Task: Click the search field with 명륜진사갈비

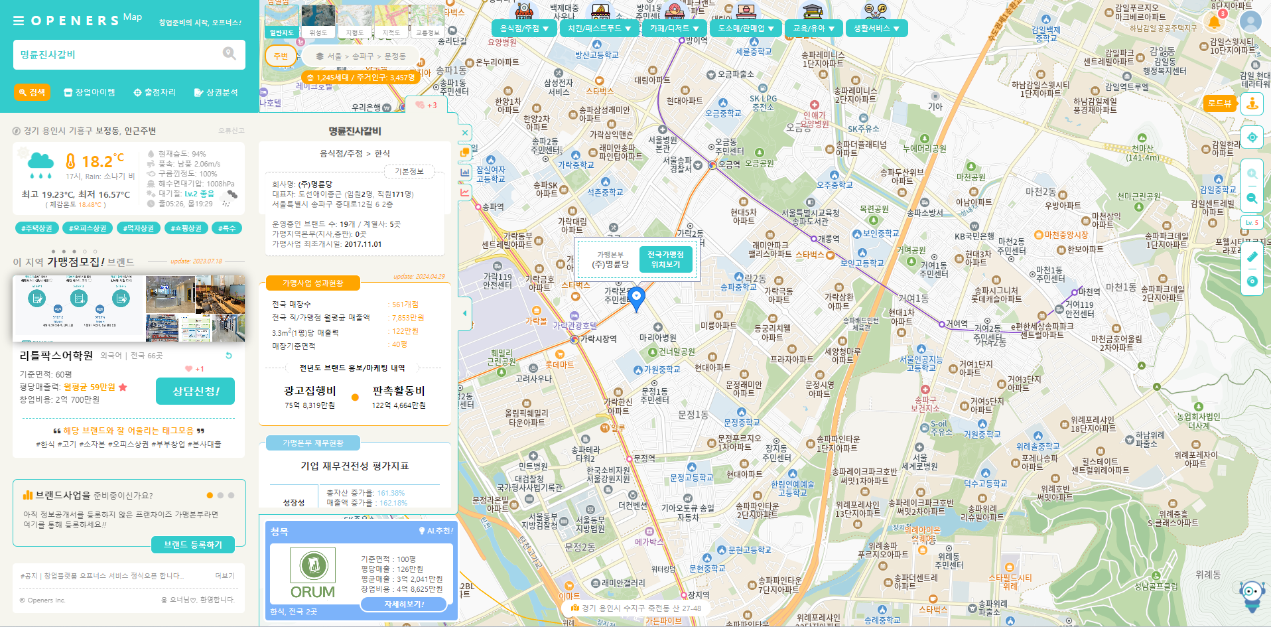Action: (x=129, y=54)
